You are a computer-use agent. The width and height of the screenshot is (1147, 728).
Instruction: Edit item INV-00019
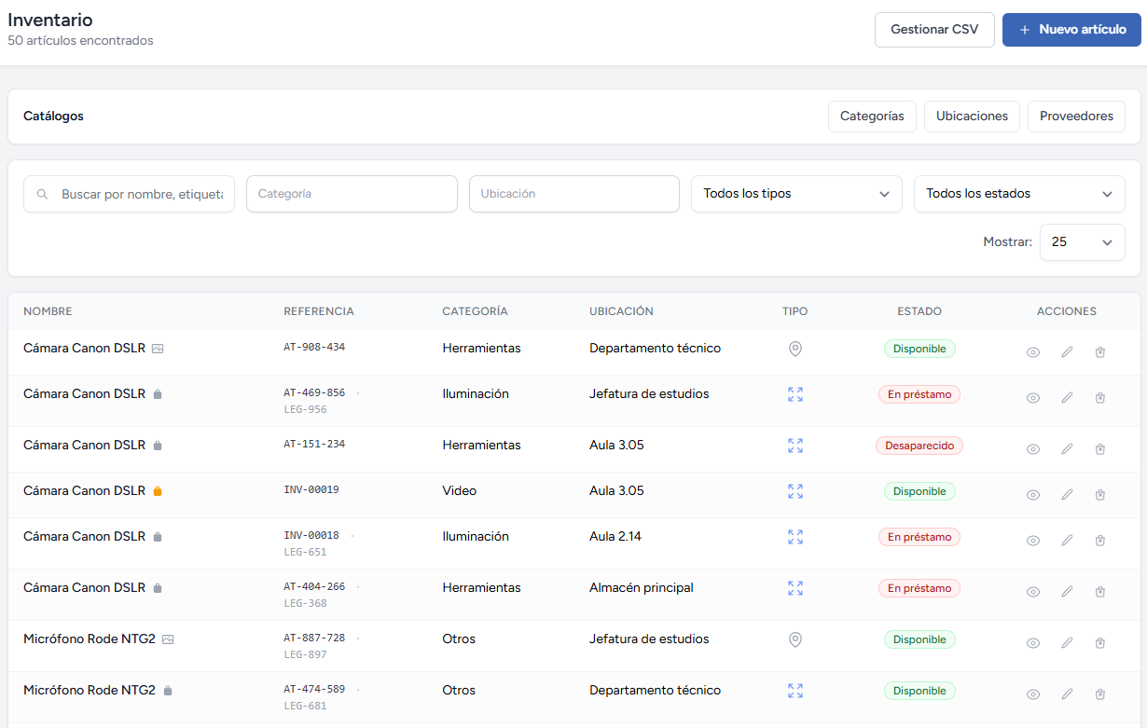coord(1067,495)
